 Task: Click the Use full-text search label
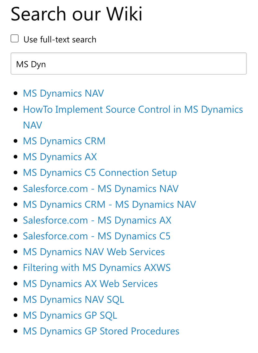coord(60,39)
